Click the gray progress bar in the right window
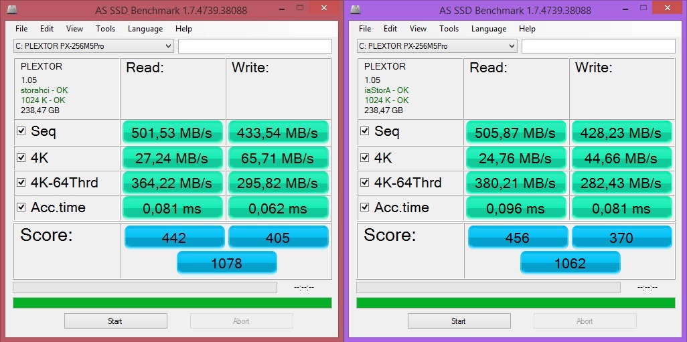687x342 pixels. tap(489, 287)
